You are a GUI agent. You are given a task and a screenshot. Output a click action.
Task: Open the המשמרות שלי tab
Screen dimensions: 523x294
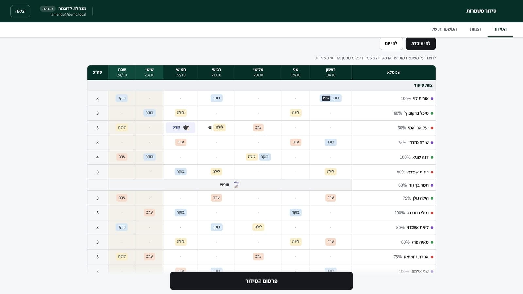pos(444,29)
